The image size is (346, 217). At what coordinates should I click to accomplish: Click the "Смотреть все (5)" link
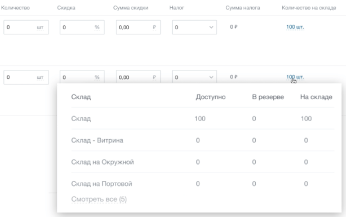99,199
